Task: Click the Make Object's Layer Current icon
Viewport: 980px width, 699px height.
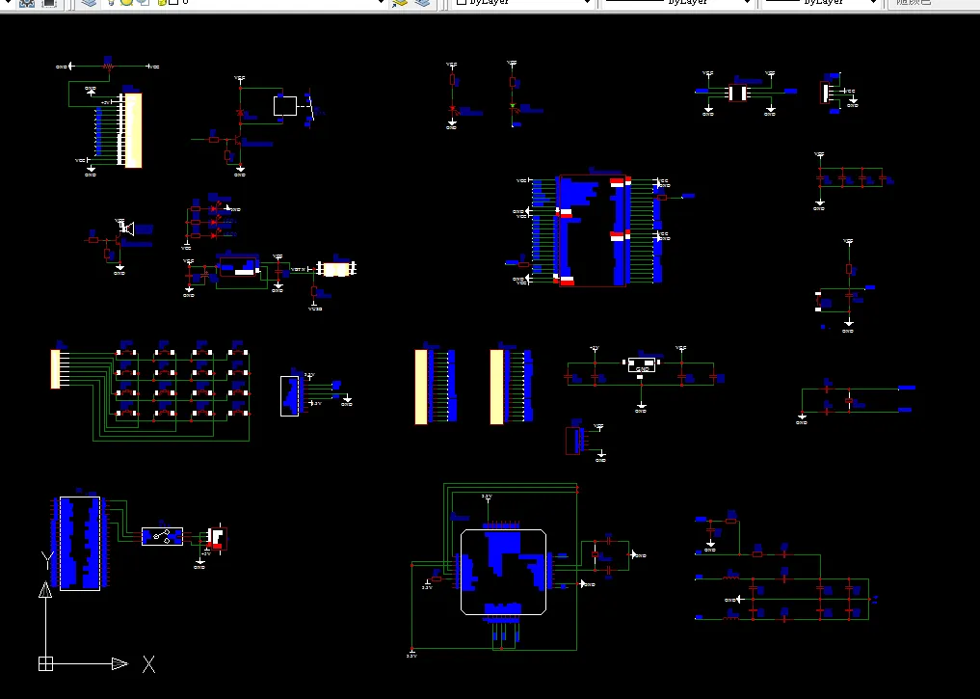Action: pyautogui.click(x=400, y=3)
